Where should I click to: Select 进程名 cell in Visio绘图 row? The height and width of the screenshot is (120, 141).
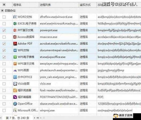[84, 84]
